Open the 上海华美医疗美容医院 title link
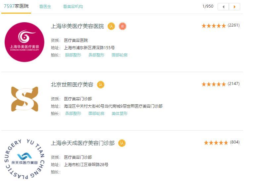The image size is (261, 185). point(78,26)
